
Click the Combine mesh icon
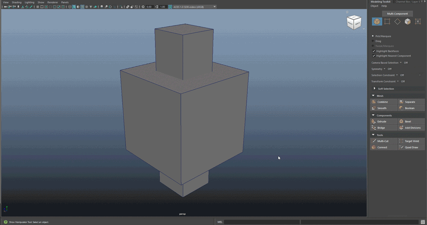(x=373, y=102)
